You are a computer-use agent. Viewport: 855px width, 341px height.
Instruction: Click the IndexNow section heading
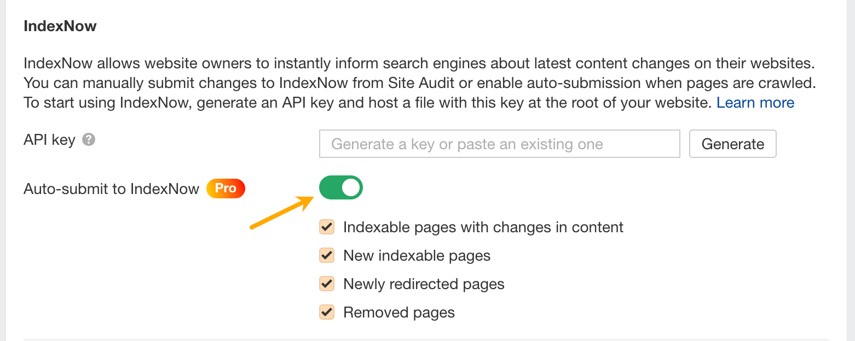pos(60,26)
